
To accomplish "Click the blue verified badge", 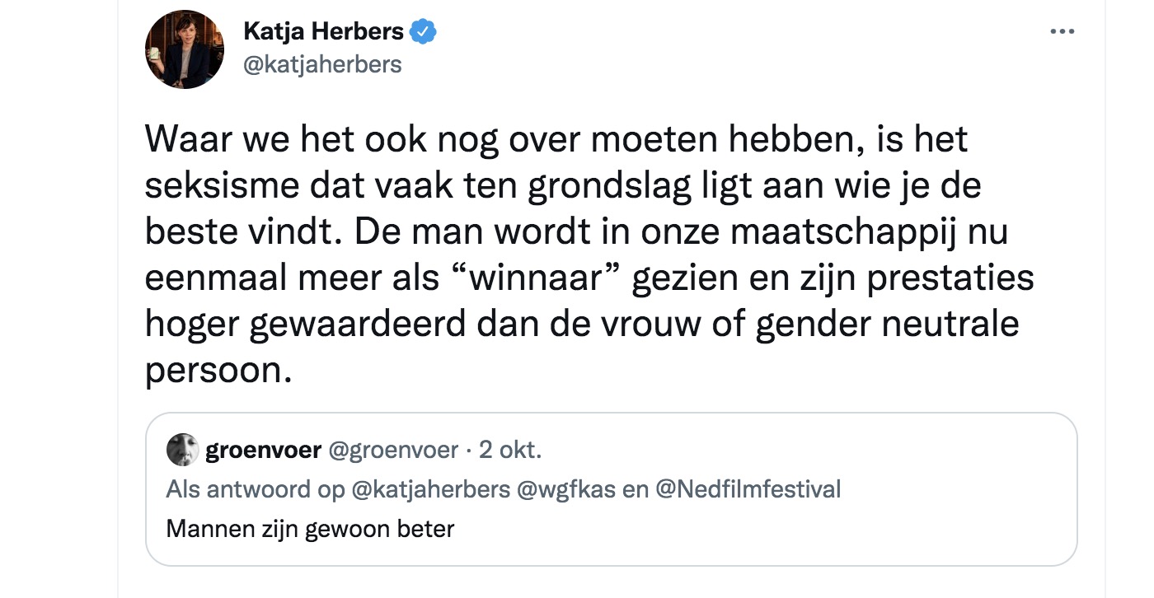I will (424, 32).
